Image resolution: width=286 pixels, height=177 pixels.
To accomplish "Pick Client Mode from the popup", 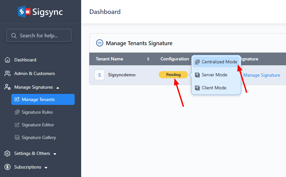I will click(x=214, y=88).
